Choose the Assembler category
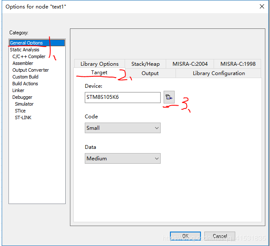This screenshot has height=246, width=270. pos(23,63)
